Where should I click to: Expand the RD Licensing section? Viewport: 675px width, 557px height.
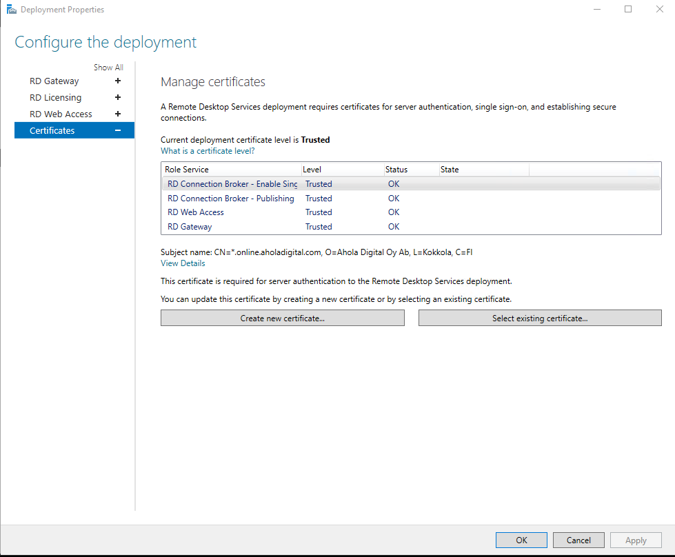point(118,97)
